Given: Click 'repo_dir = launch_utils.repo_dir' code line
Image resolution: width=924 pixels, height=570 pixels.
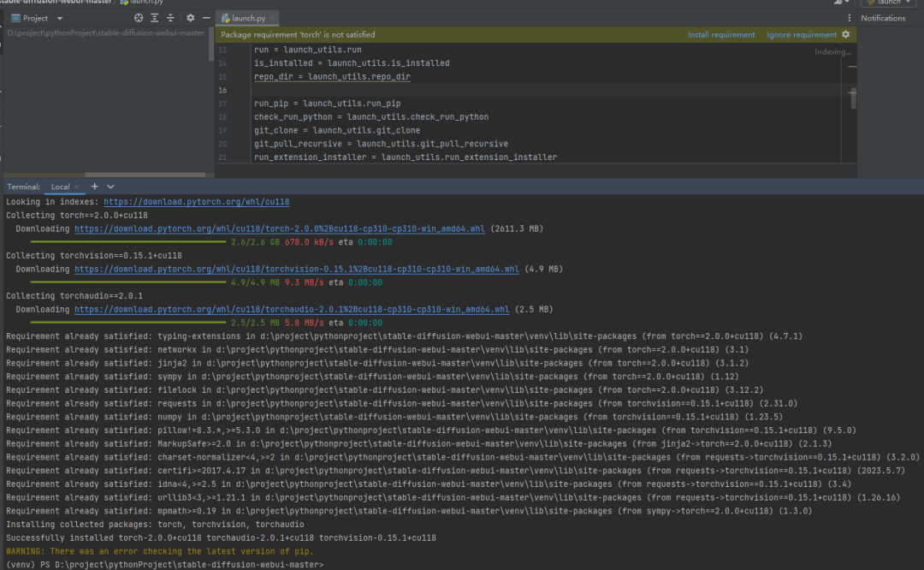Looking at the screenshot, I should coord(332,77).
